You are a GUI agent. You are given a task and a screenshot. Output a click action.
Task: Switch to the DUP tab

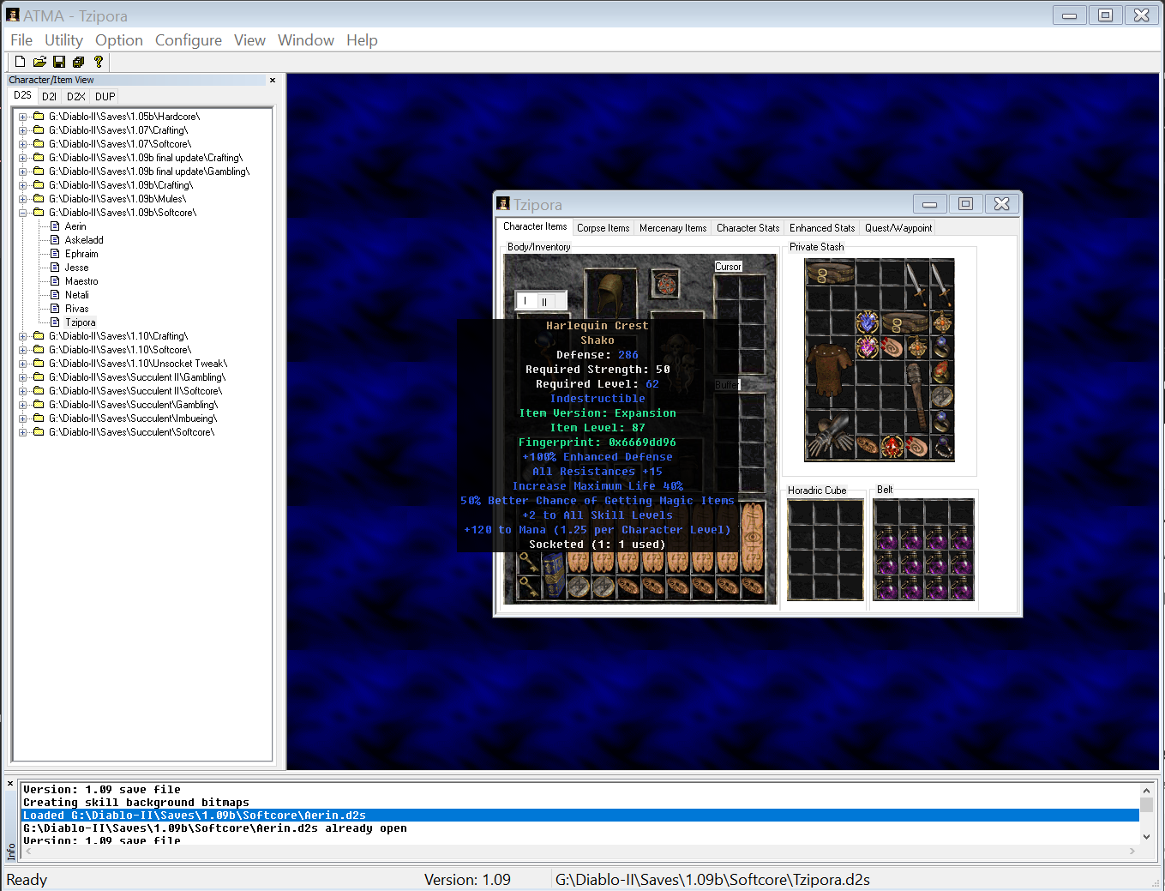coord(105,97)
